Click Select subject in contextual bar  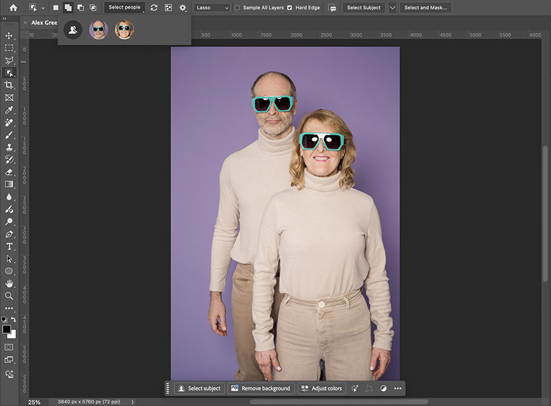[199, 388]
